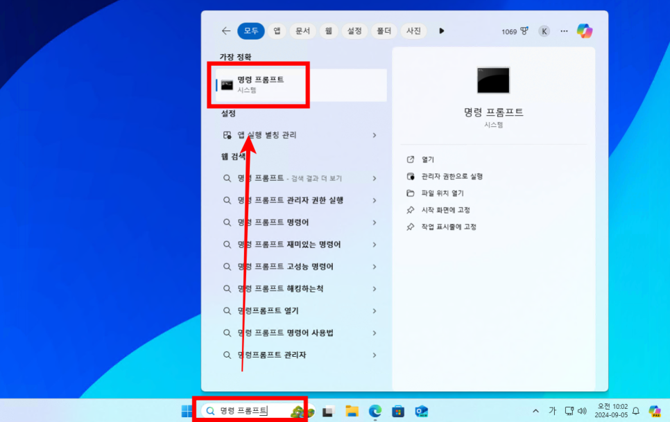Expand chevron beside 명령프롬프트 관리자

(375, 355)
